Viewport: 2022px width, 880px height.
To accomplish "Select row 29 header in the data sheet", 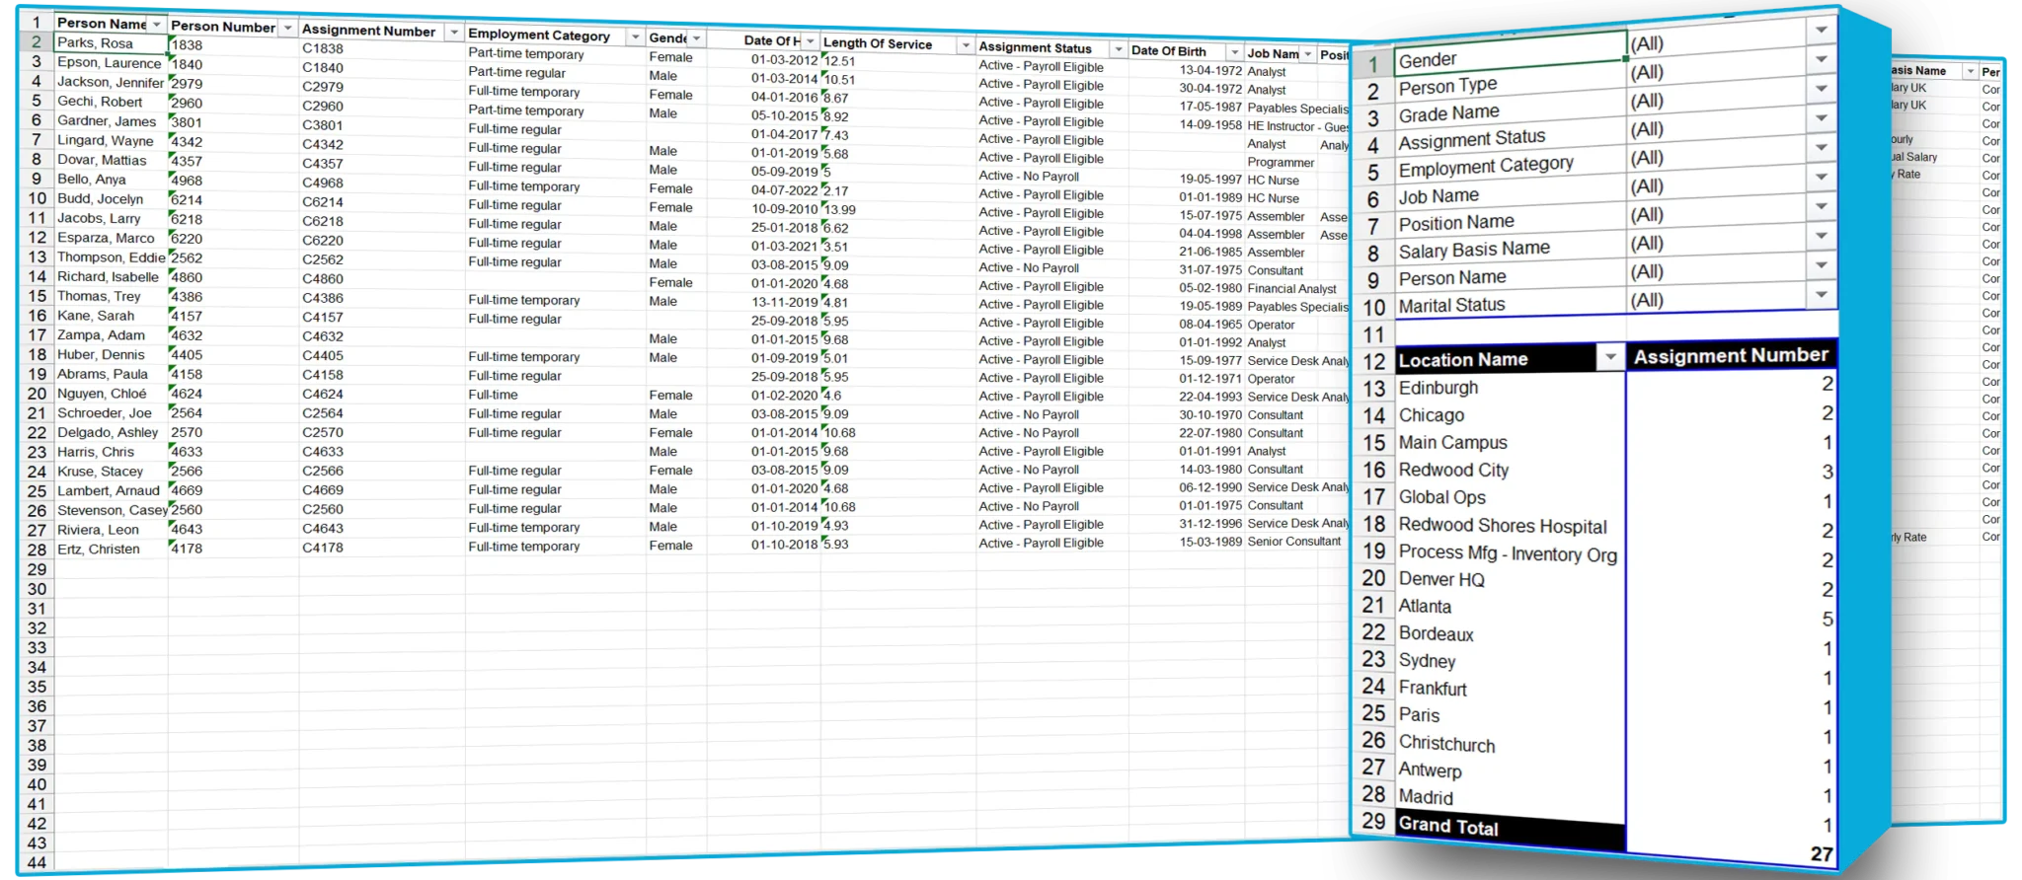I will (x=37, y=569).
